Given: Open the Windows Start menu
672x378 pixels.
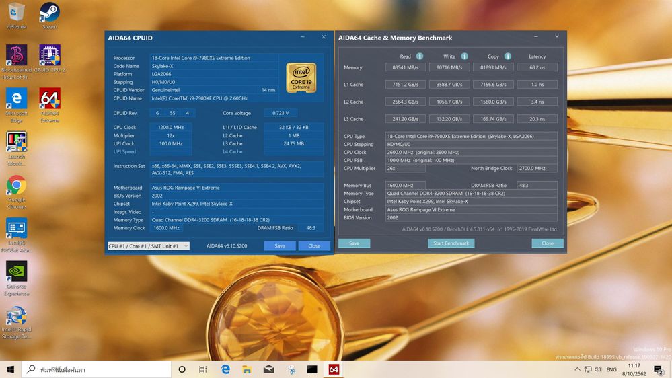Looking at the screenshot, I should coord(11,369).
